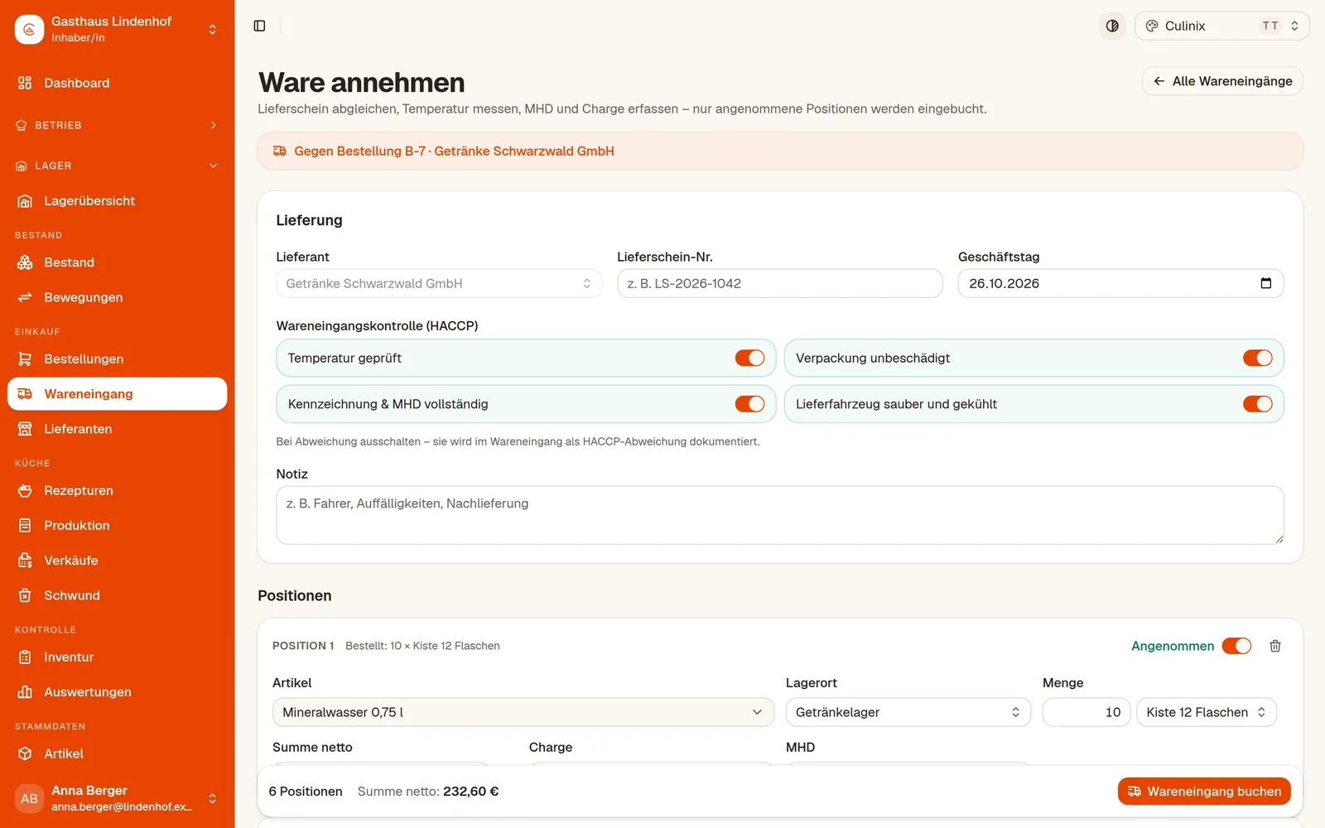Screen dimensions: 1325x828
Task: Collapse the Lager sidebar section
Action: click(x=117, y=166)
